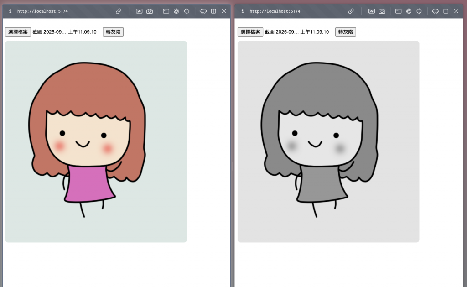Open the console terminal icon in left window
The image size is (467, 287).
point(166,11)
